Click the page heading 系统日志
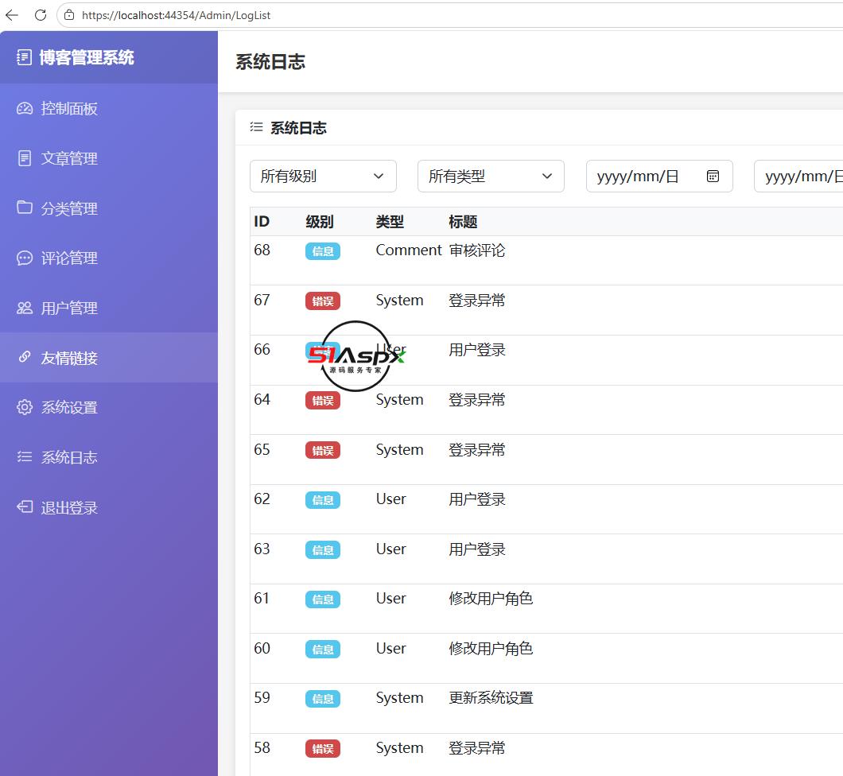 pyautogui.click(x=270, y=61)
